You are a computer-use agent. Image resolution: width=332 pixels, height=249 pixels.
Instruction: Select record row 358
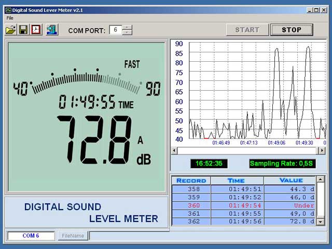243,189
